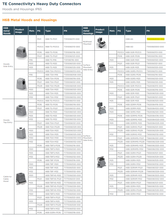Click part number T1610062125-000

click(x=154, y=82)
